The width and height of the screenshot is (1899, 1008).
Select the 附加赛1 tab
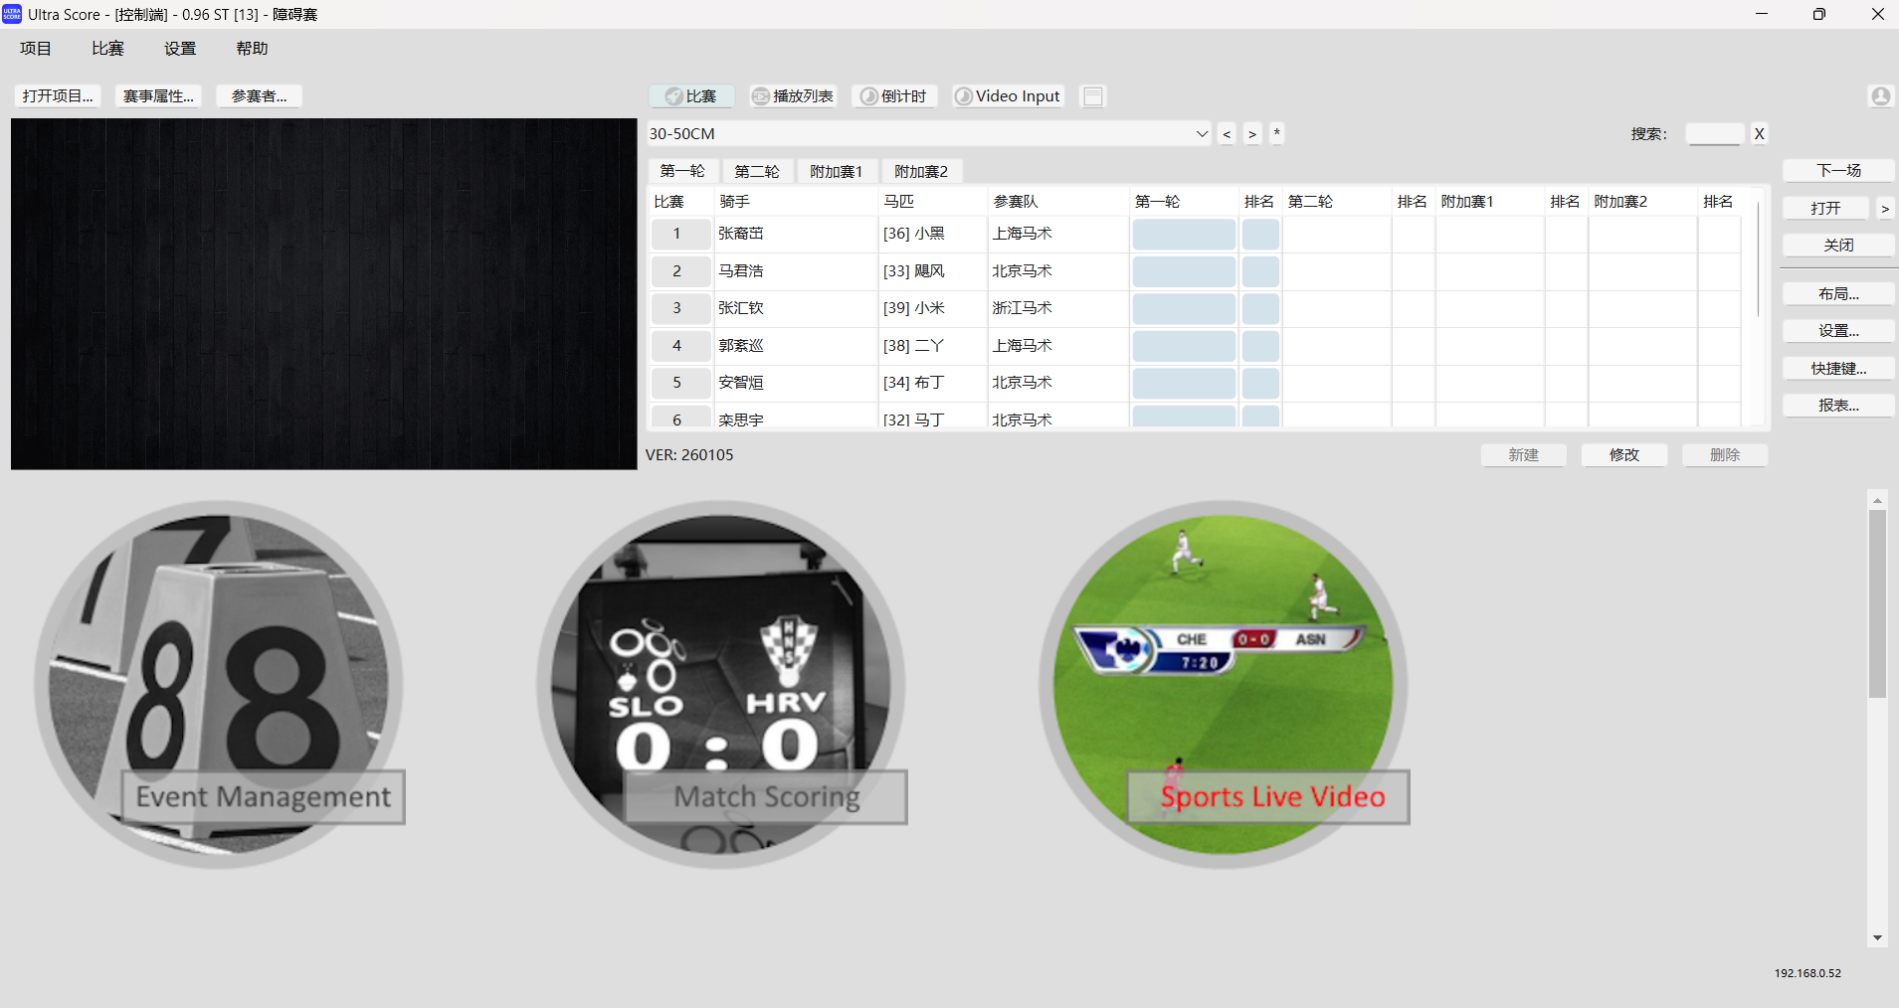click(836, 171)
